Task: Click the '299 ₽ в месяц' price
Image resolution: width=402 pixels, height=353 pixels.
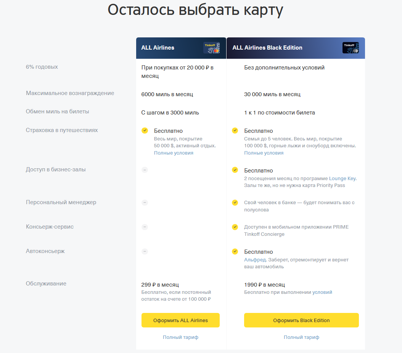Action: (x=160, y=285)
